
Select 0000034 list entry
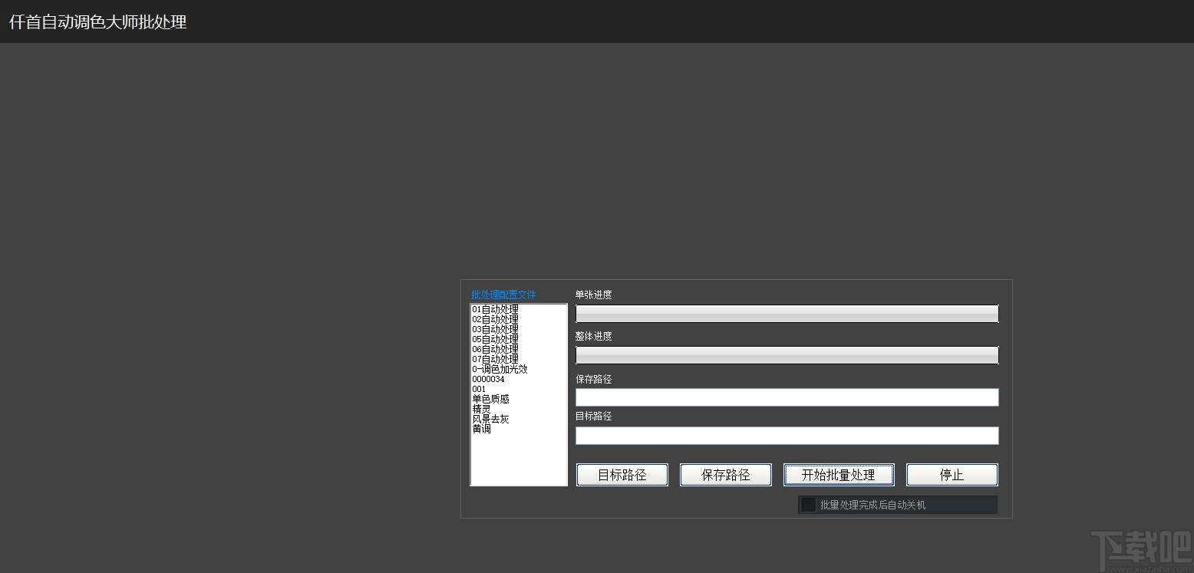pyautogui.click(x=488, y=379)
